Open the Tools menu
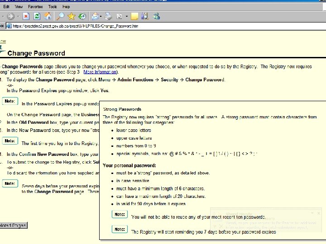Viewport: 326px width, 244px height. pos(53,7)
